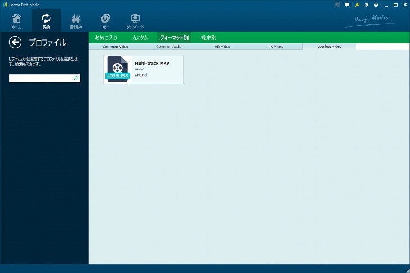Image resolution: width=410 pixels, height=273 pixels.
Task: Go to the Home (ホーム) module
Action: coord(16,21)
